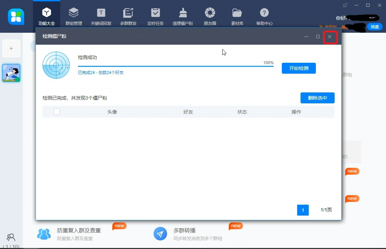Open 关键词回复 icon in toolbar
This screenshot has height=249, width=386.
tap(101, 13)
